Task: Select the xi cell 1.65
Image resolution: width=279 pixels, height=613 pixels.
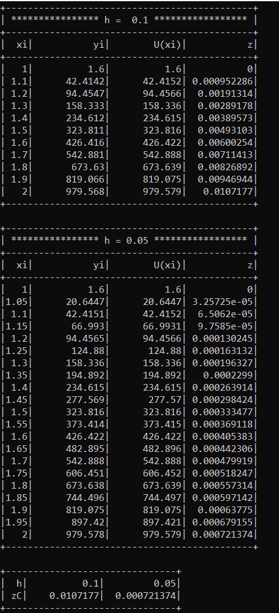Action: point(16,449)
